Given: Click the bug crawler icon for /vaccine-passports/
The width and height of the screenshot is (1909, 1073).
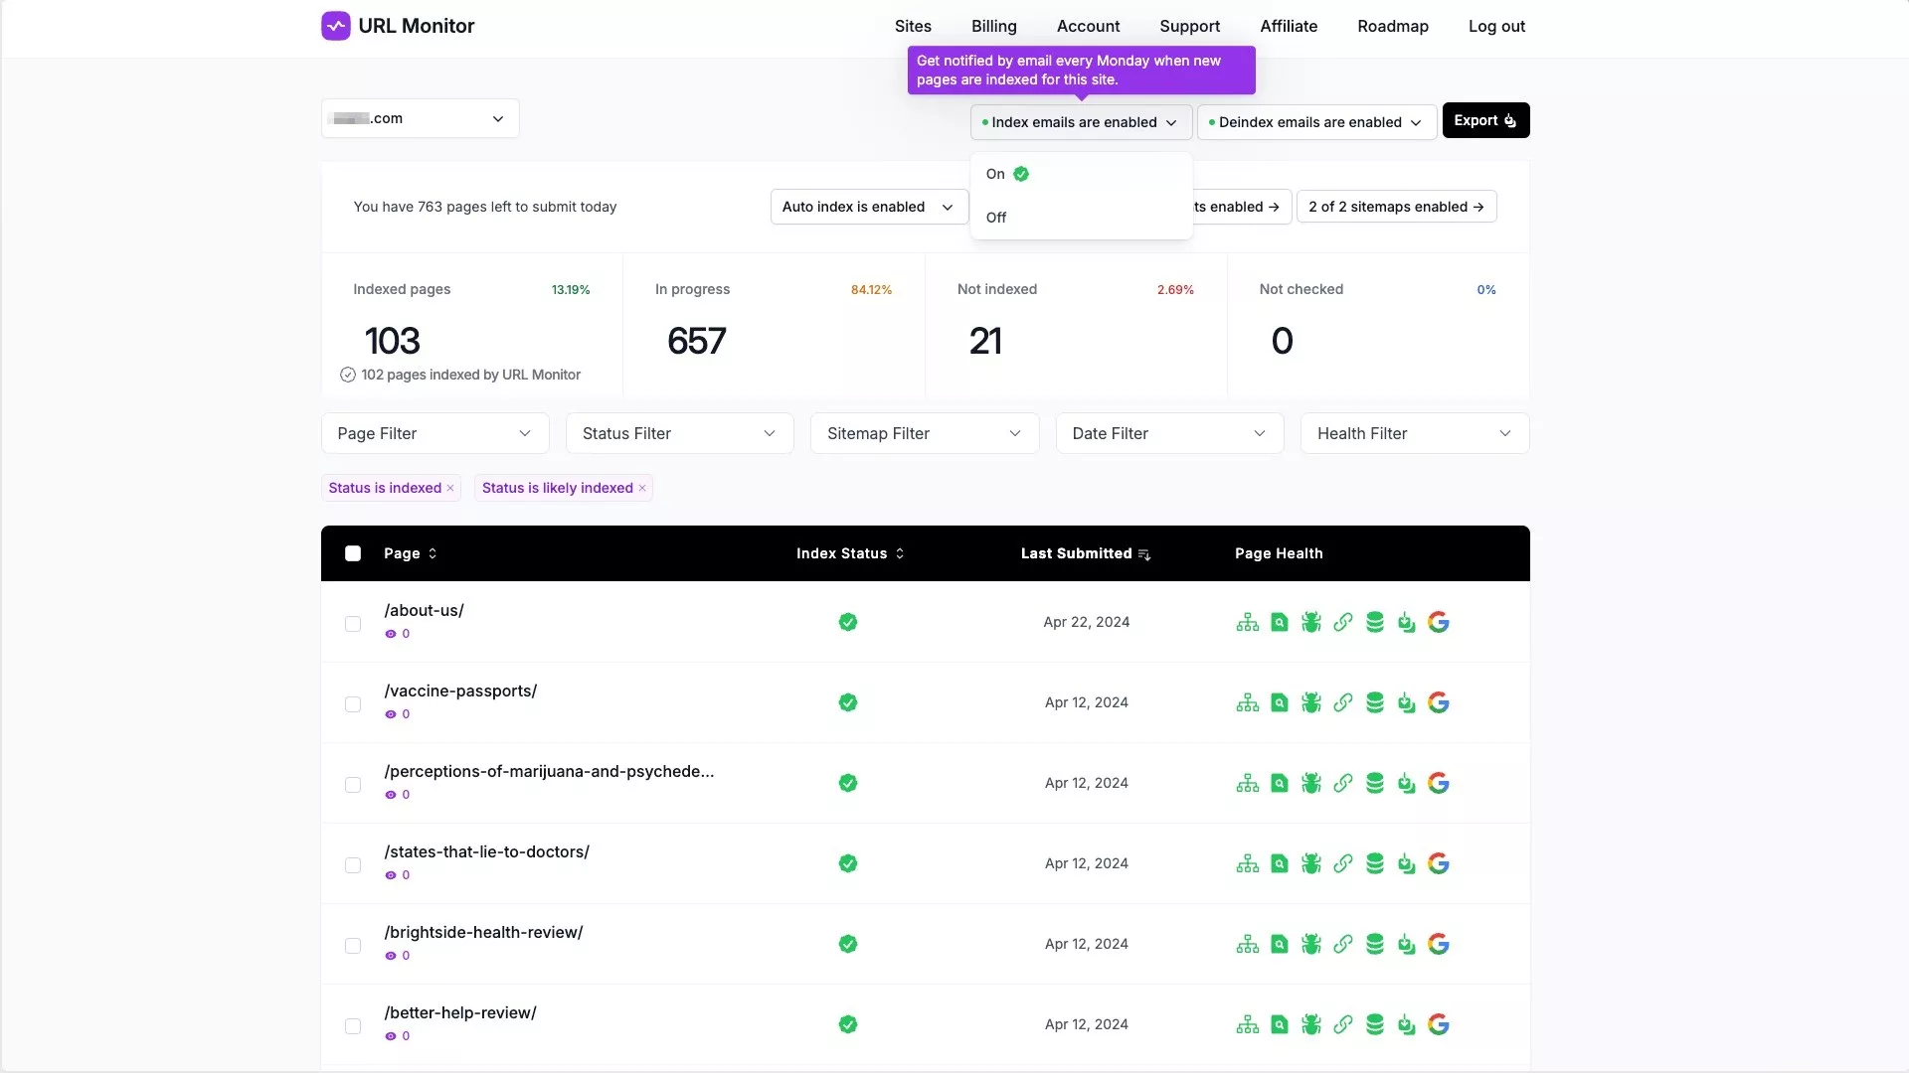Looking at the screenshot, I should pos(1310,703).
